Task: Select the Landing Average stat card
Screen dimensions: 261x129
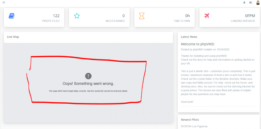Action: tap(230, 18)
